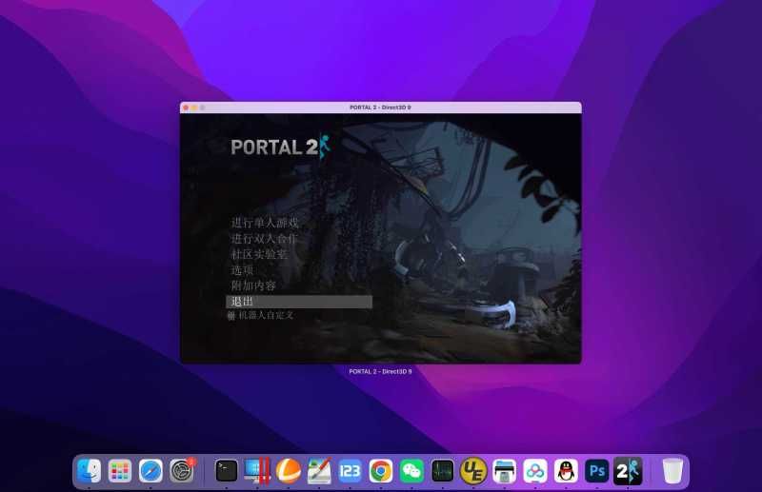Click Portal 2 icon in the Dock
Screen dimensions: 762x492
[x=628, y=471]
